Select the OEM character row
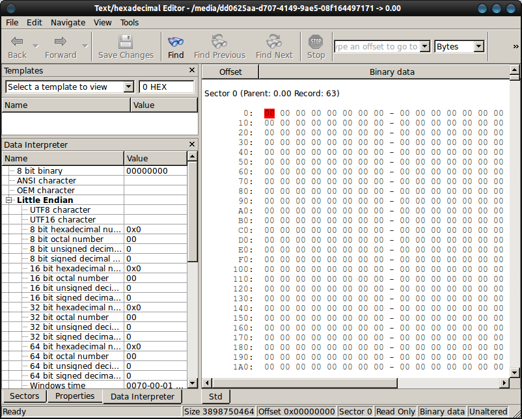The width and height of the screenshot is (522, 419). [x=94, y=191]
